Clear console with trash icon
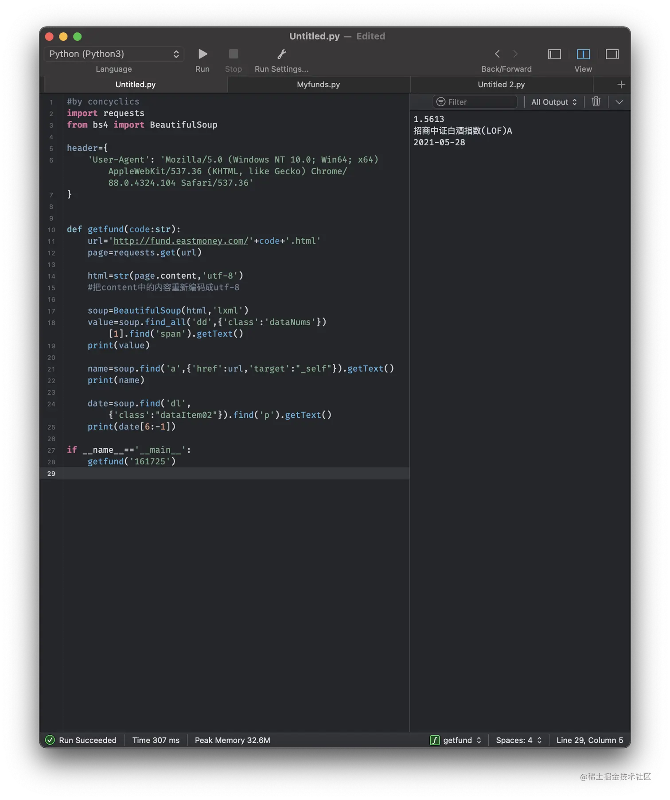This screenshot has height=800, width=670. tap(596, 102)
